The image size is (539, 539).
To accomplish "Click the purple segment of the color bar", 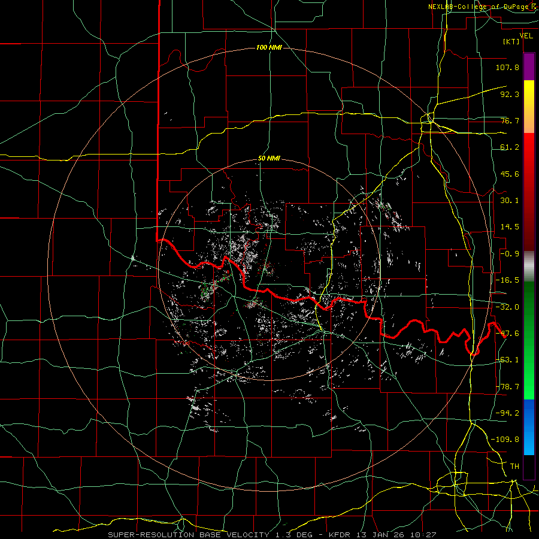I will 529,66.
